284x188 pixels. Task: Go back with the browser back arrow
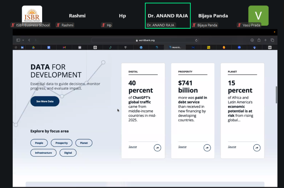[29, 40]
